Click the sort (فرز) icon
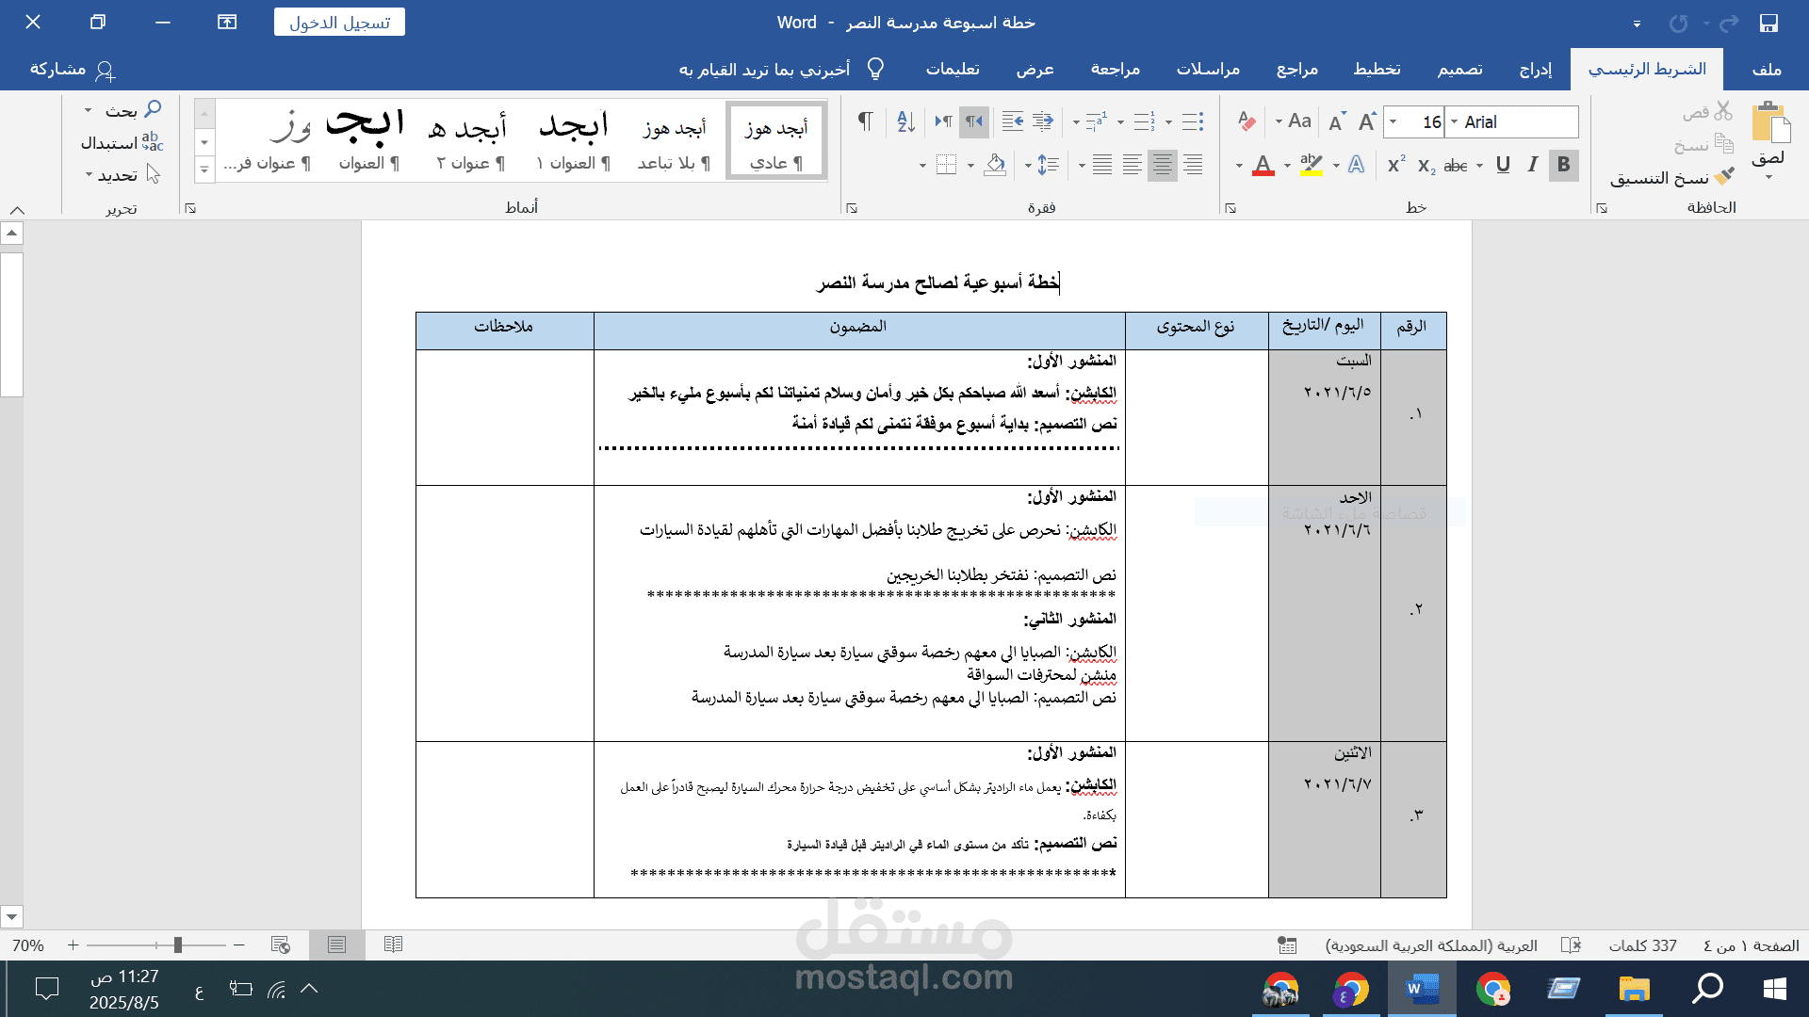 (x=904, y=121)
